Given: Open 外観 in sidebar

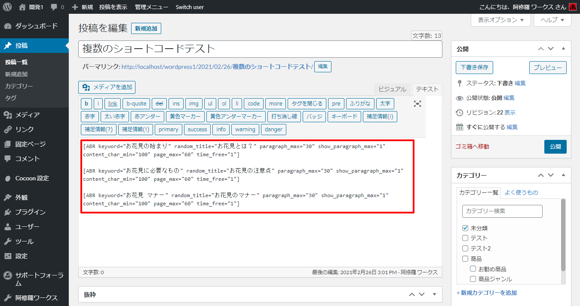Looking at the screenshot, I should tap(34, 198).
